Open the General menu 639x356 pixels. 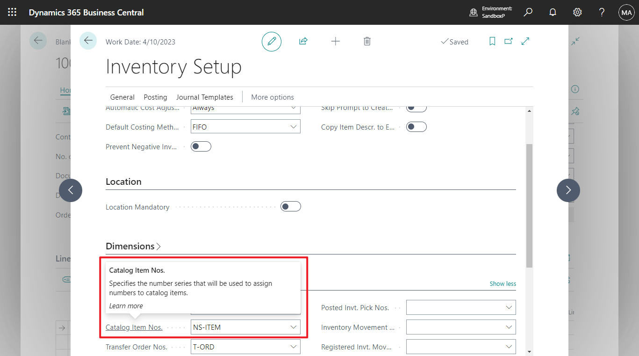122,97
